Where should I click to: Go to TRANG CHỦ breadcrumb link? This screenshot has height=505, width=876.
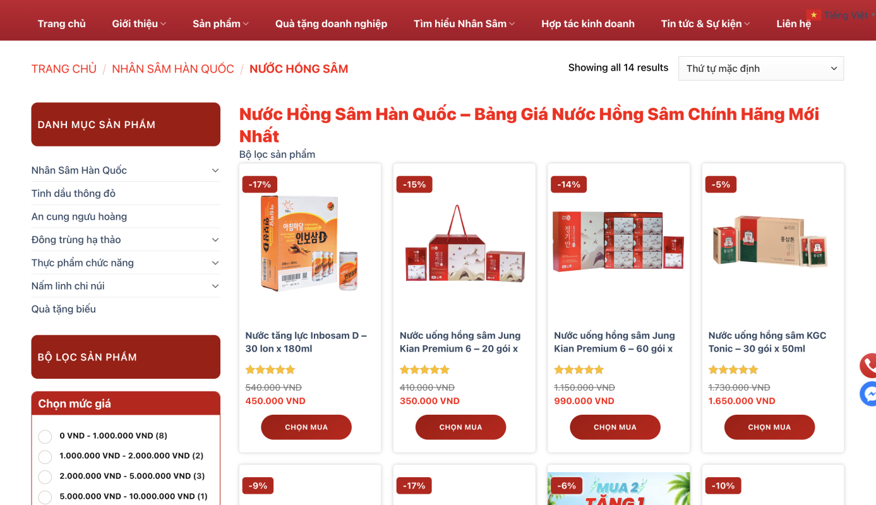64,69
